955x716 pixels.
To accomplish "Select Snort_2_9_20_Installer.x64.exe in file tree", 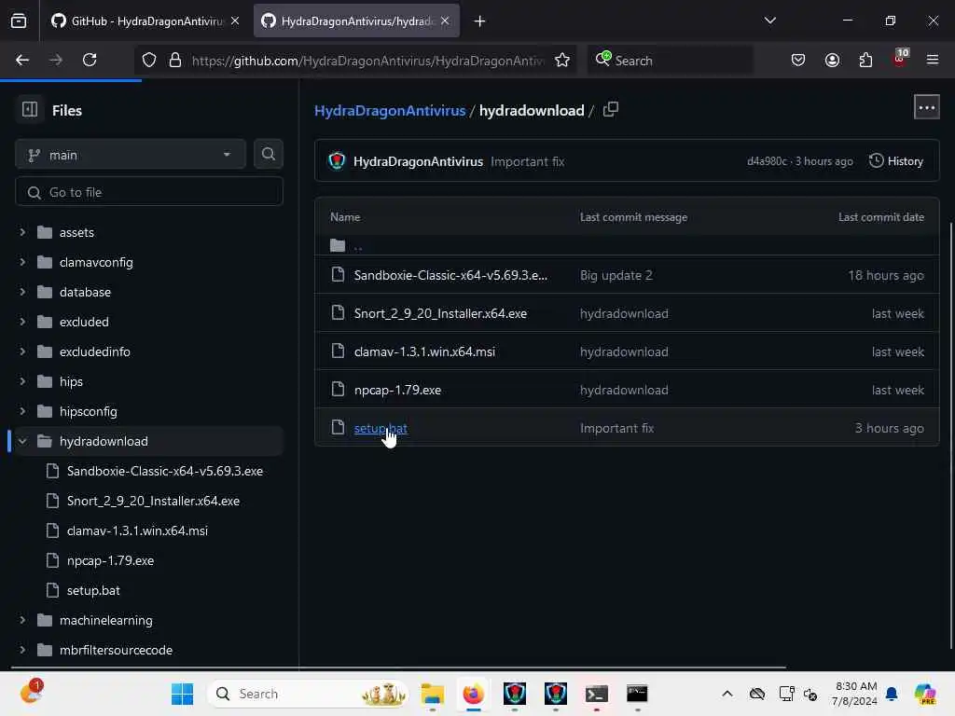I will [153, 501].
